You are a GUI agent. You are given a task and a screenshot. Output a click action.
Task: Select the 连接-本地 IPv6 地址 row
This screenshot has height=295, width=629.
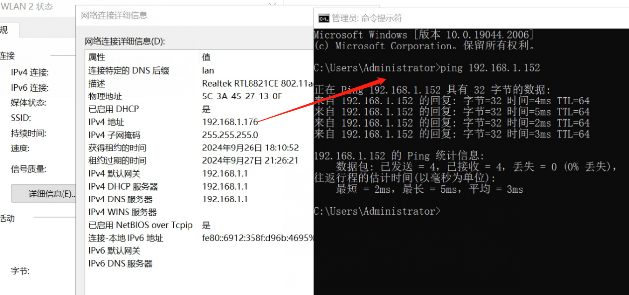pyautogui.click(x=126, y=238)
